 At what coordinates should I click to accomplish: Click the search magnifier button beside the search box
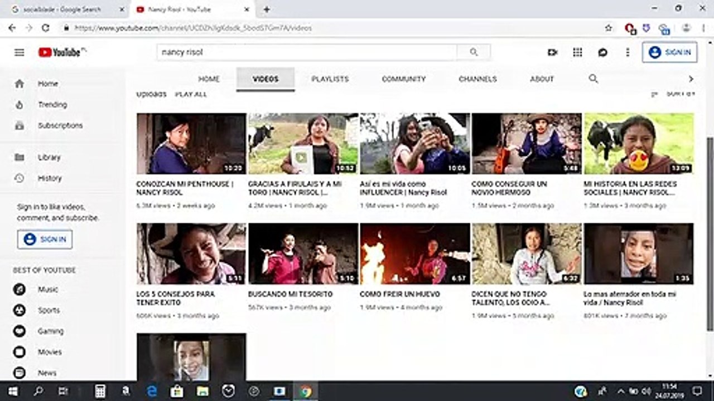click(474, 52)
